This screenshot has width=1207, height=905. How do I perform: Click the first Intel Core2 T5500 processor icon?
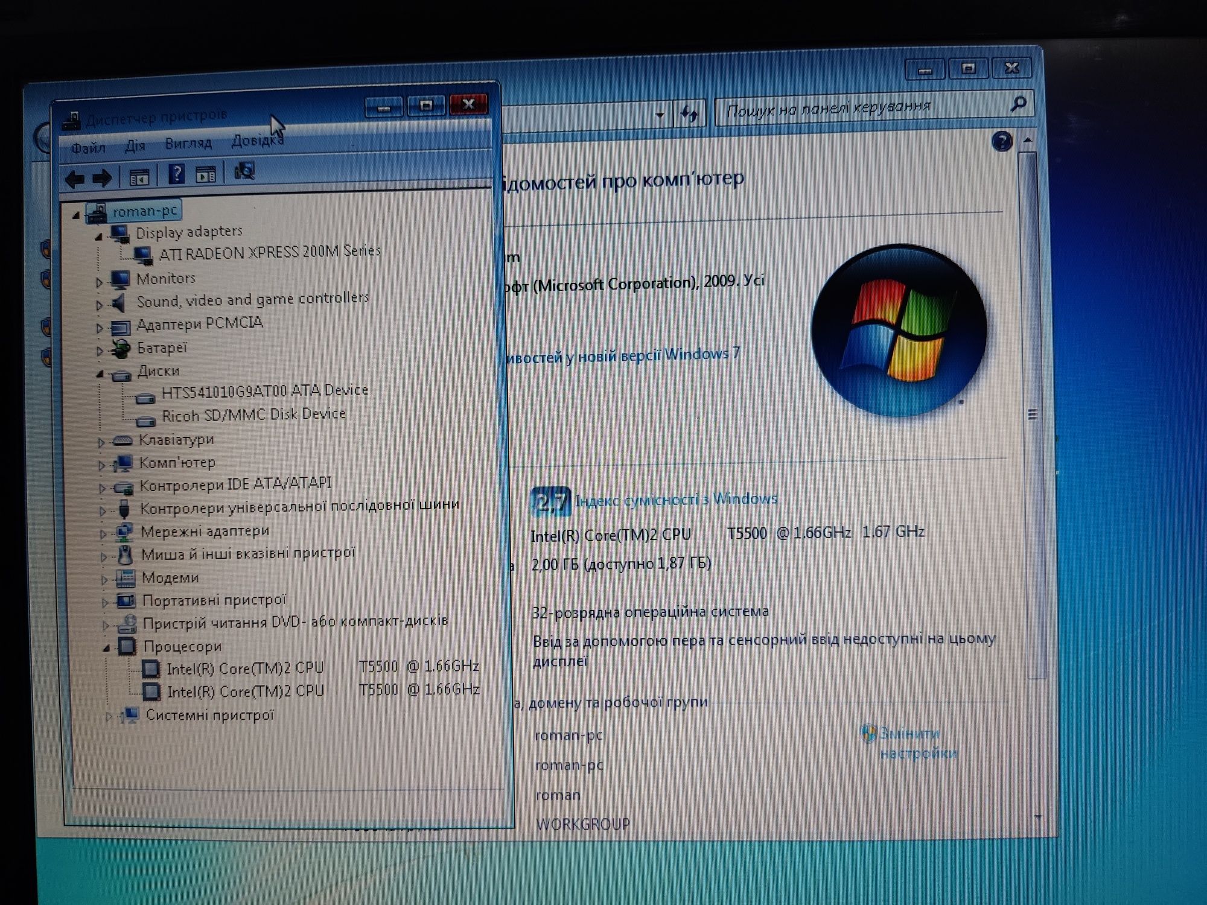pyautogui.click(x=151, y=668)
